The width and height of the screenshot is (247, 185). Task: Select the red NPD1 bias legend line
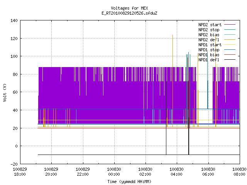tap(230, 55)
